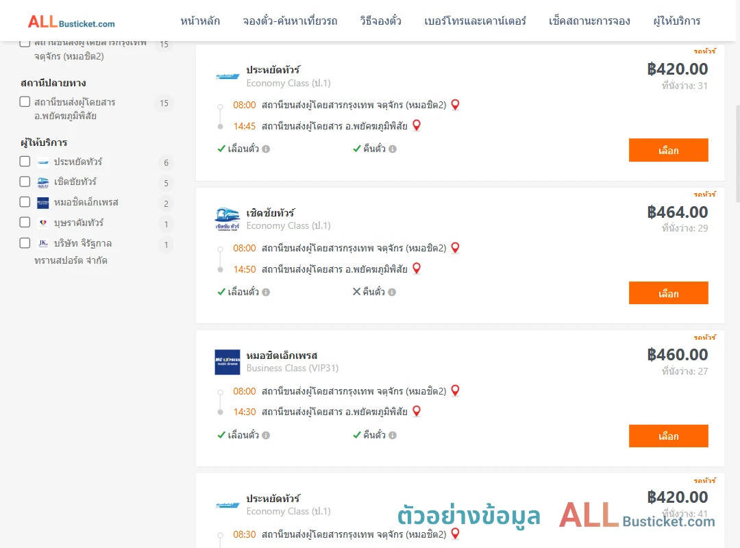Open เช็คสถานะการจอง menu item
The image size is (740, 548).
click(x=589, y=21)
